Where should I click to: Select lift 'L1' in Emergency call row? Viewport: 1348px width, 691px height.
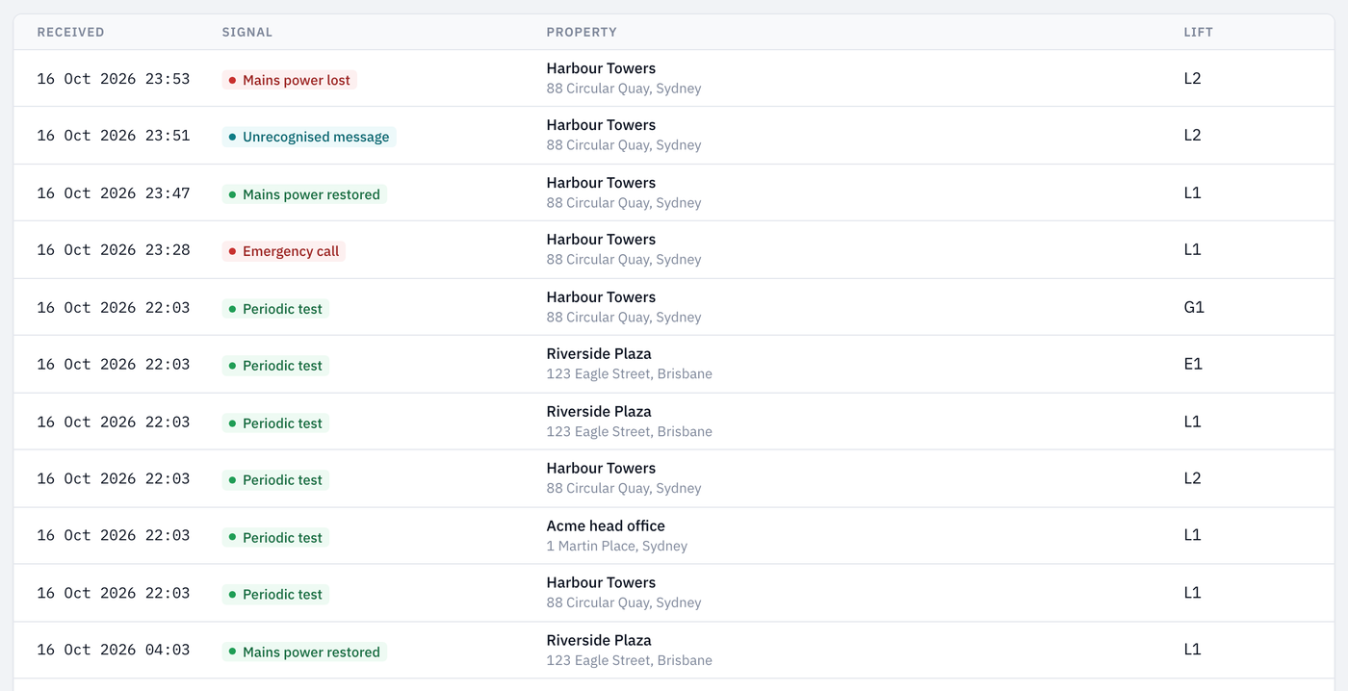[x=1192, y=250]
